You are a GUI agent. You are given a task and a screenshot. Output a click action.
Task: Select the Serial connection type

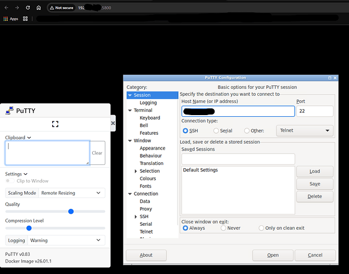pyautogui.click(x=215, y=130)
